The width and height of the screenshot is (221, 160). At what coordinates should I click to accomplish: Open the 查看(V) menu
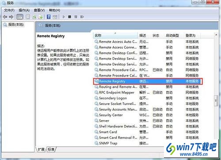click(x=39, y=10)
